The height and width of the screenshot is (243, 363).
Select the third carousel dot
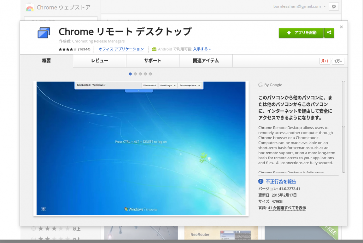[140, 74]
